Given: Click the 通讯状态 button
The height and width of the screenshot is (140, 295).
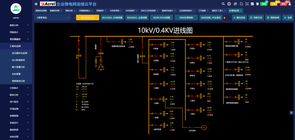Looking at the screenshot, I should click(x=240, y=18).
